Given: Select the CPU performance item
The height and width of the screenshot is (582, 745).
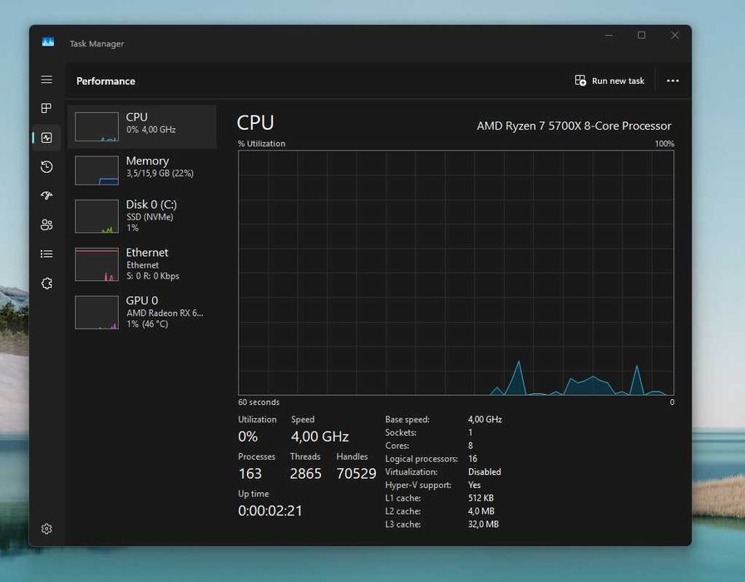Looking at the screenshot, I should tap(141, 126).
